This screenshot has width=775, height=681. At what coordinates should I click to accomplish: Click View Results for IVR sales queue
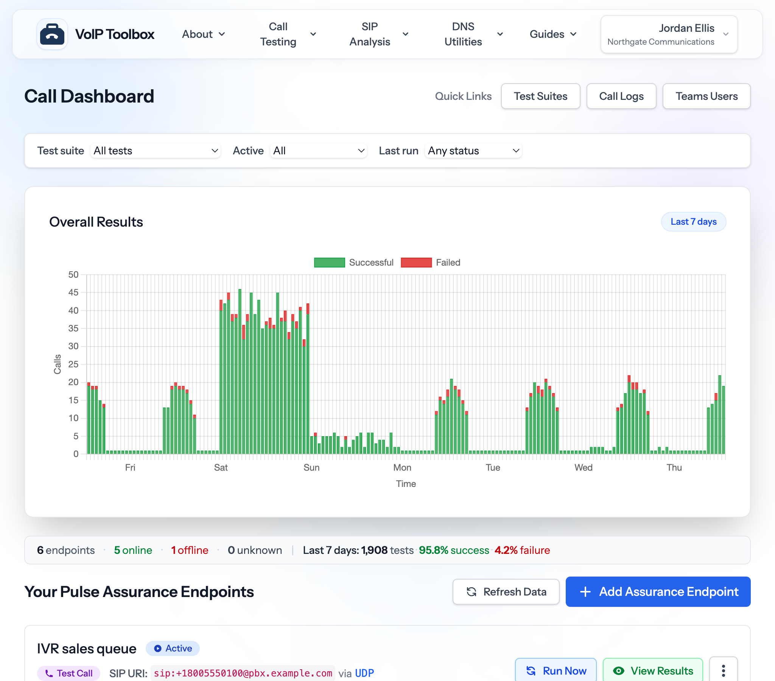(x=652, y=670)
